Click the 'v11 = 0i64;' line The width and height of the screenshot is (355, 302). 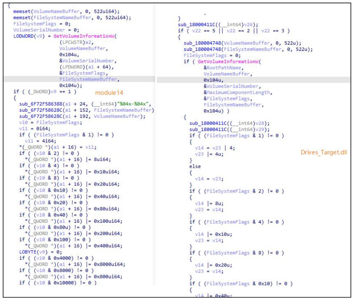click(x=34, y=129)
